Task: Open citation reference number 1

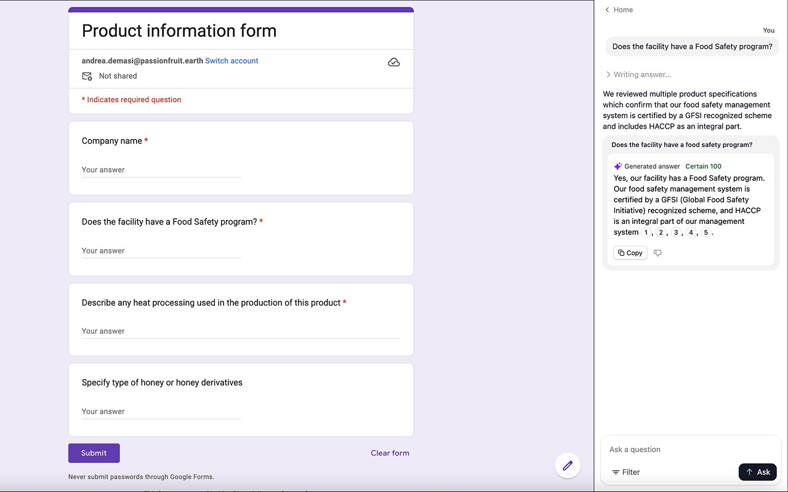Action: click(646, 232)
